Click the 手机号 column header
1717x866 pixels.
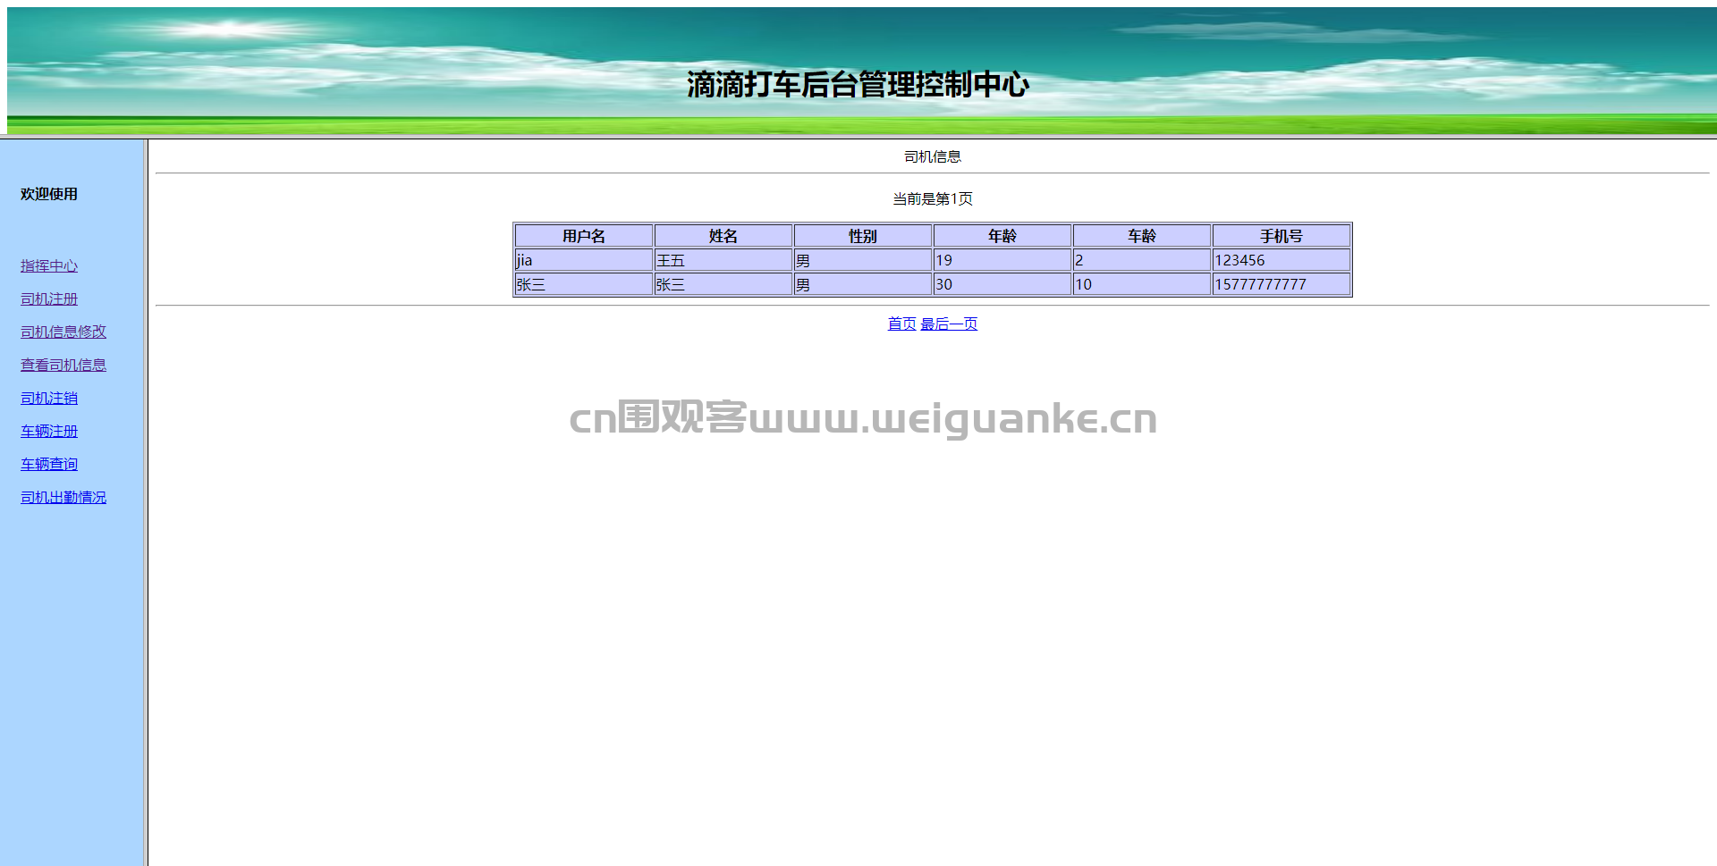tap(1281, 236)
